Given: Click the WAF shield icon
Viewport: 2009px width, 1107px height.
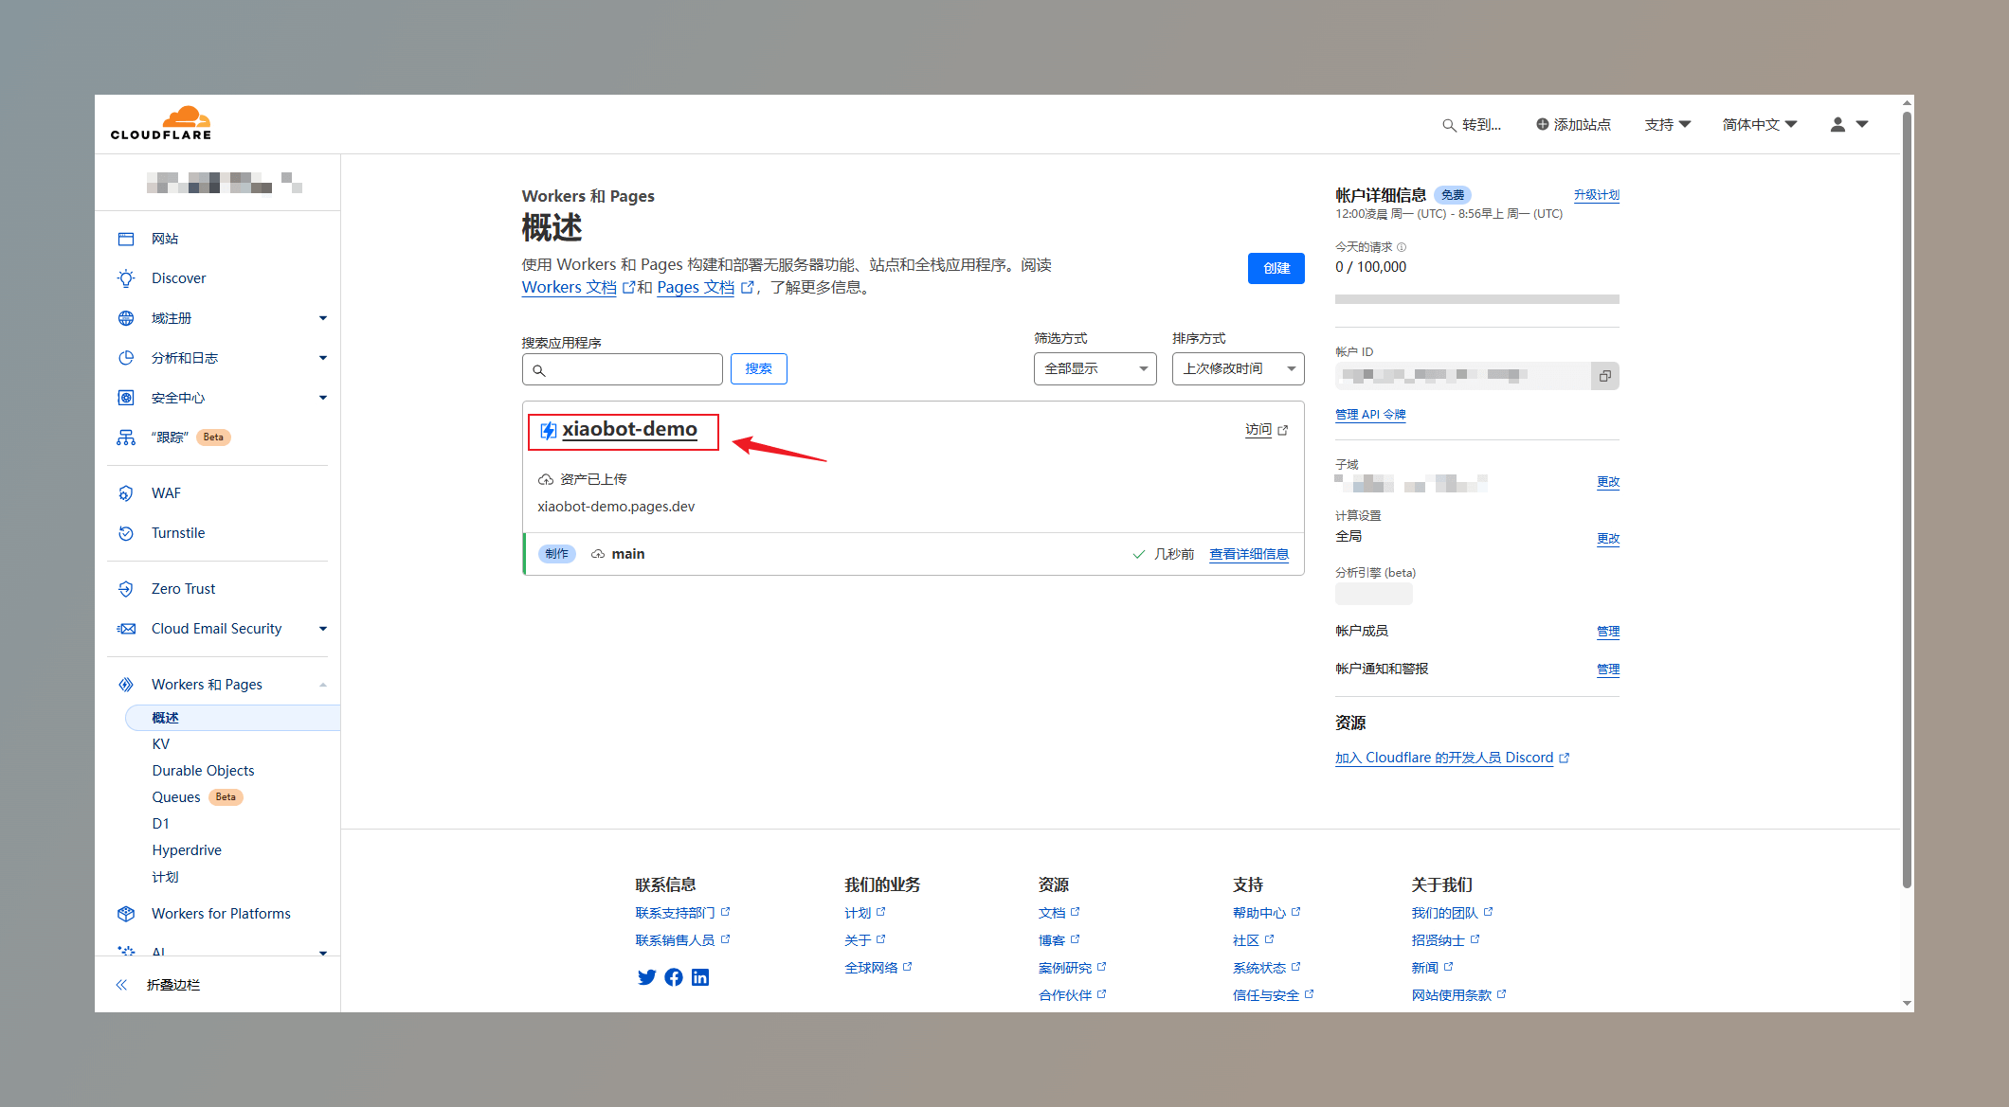Looking at the screenshot, I should [x=126, y=493].
